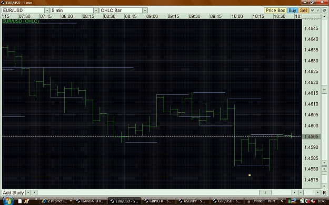Switch to USD/JPY chart taskbar window
The image size is (329, 205).
coord(192,201)
